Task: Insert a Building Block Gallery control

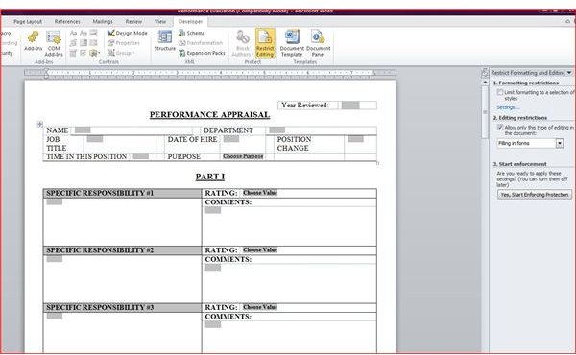Action: 74,43
